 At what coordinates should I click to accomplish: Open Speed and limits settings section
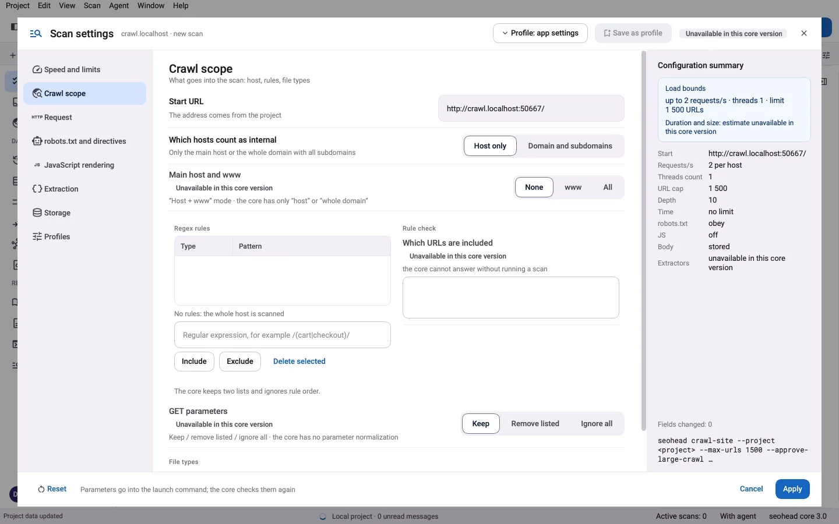point(84,70)
